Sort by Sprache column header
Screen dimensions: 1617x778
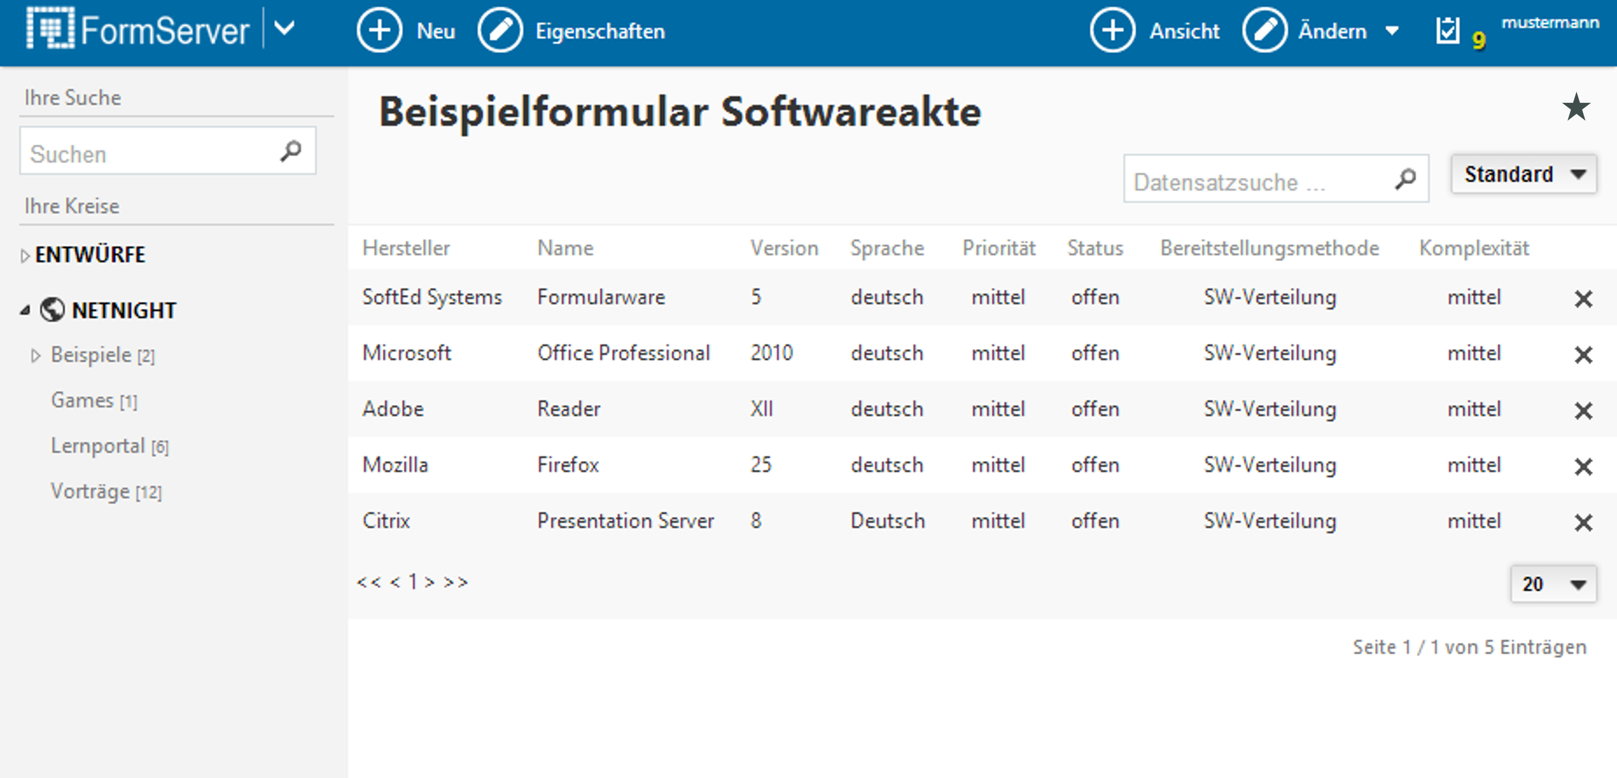pyautogui.click(x=887, y=248)
